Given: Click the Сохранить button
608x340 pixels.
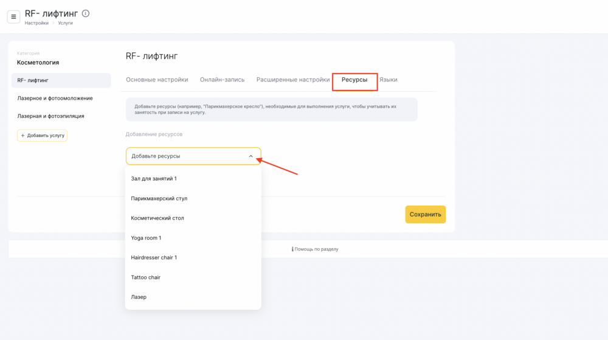Looking at the screenshot, I should (426, 214).
